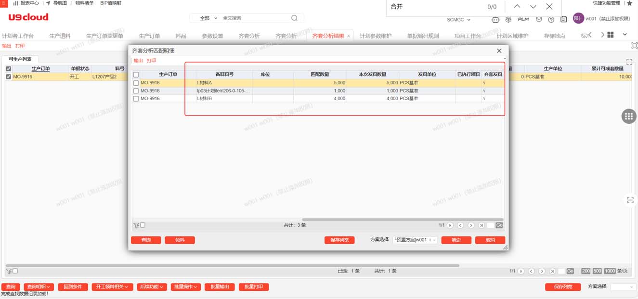Uncheck the MO-9916 row in main list
The image size is (638, 299).
(8, 77)
